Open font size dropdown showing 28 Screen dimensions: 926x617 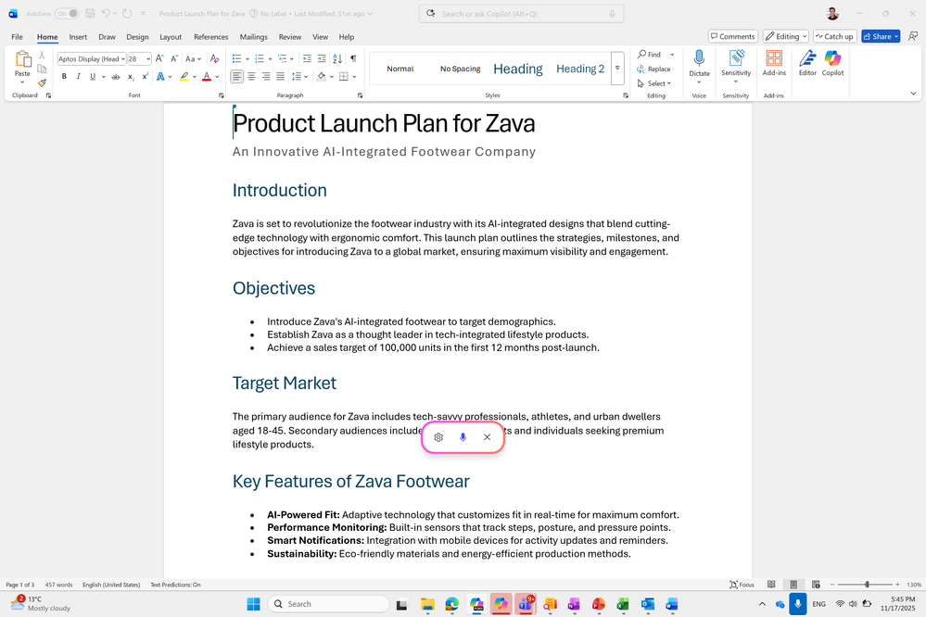click(148, 59)
